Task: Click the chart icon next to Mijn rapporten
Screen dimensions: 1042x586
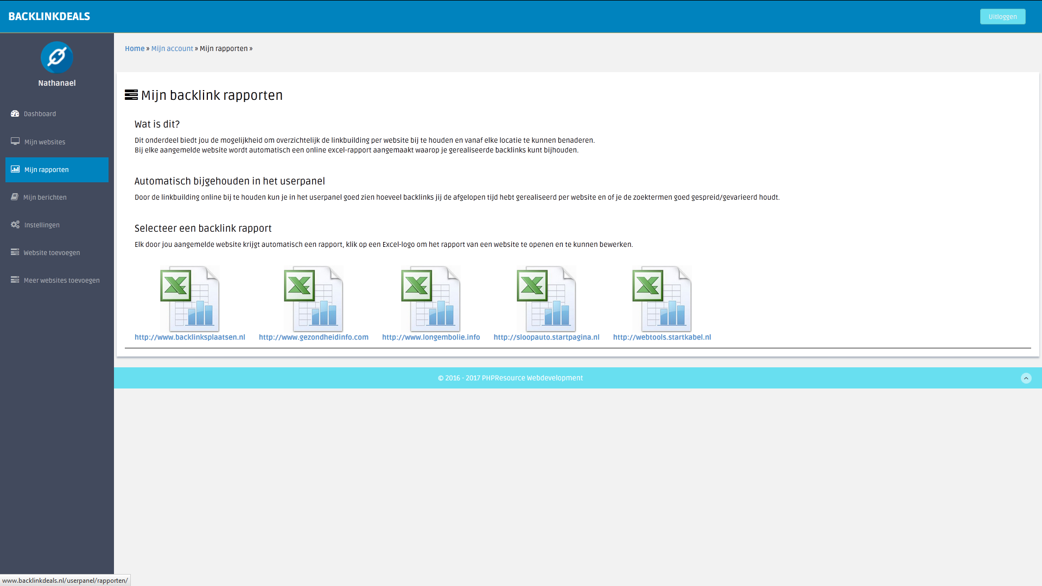Action: [15, 169]
